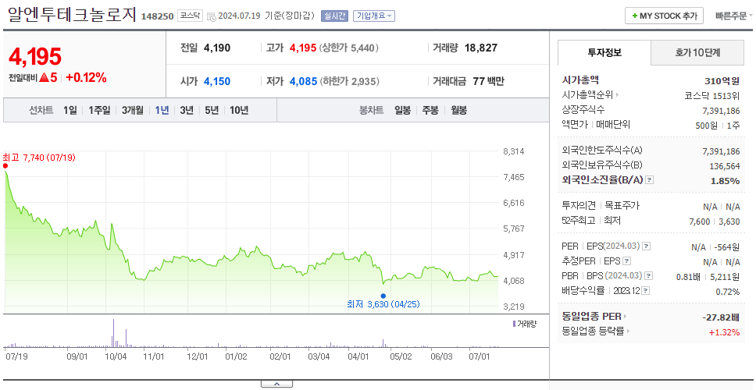Click the stock code 148250
This screenshot has height=390, width=756.
[157, 16]
